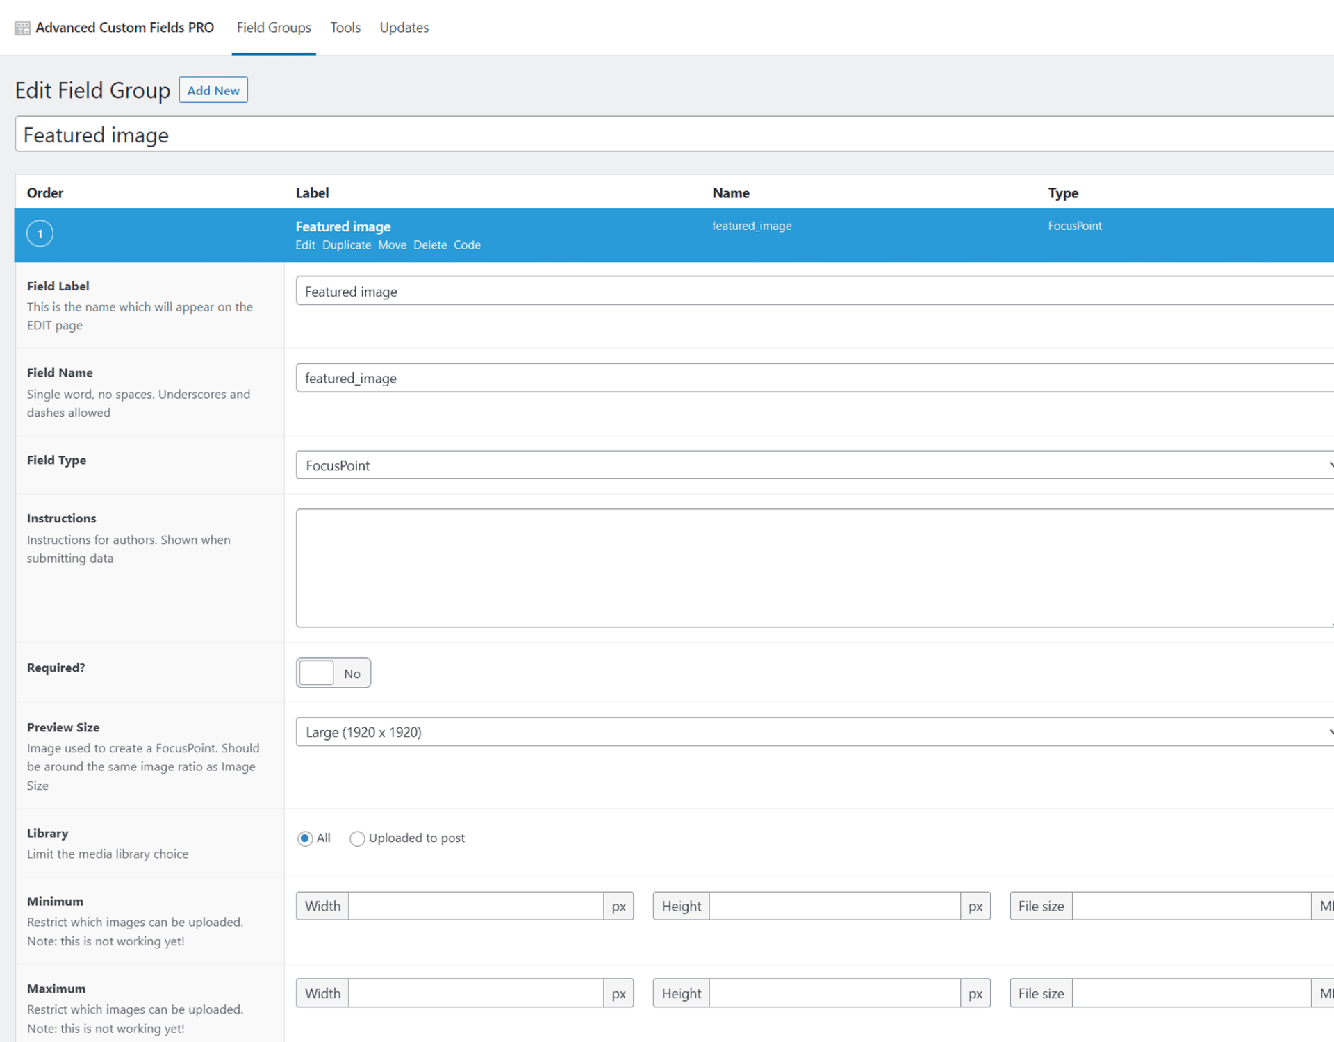Viewport: 1334px width, 1042px height.
Task: Click into the Instructions text area
Action: (x=813, y=568)
